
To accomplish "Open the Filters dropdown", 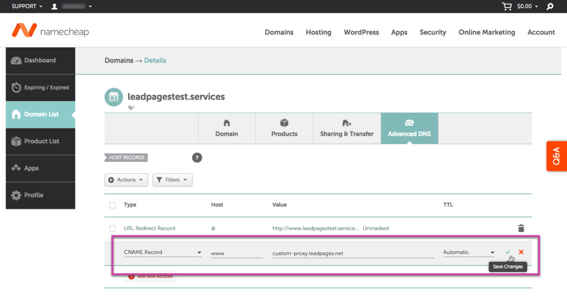I will click(172, 180).
